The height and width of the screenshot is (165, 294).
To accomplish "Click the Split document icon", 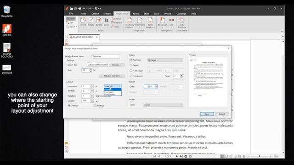I will click(115, 27).
